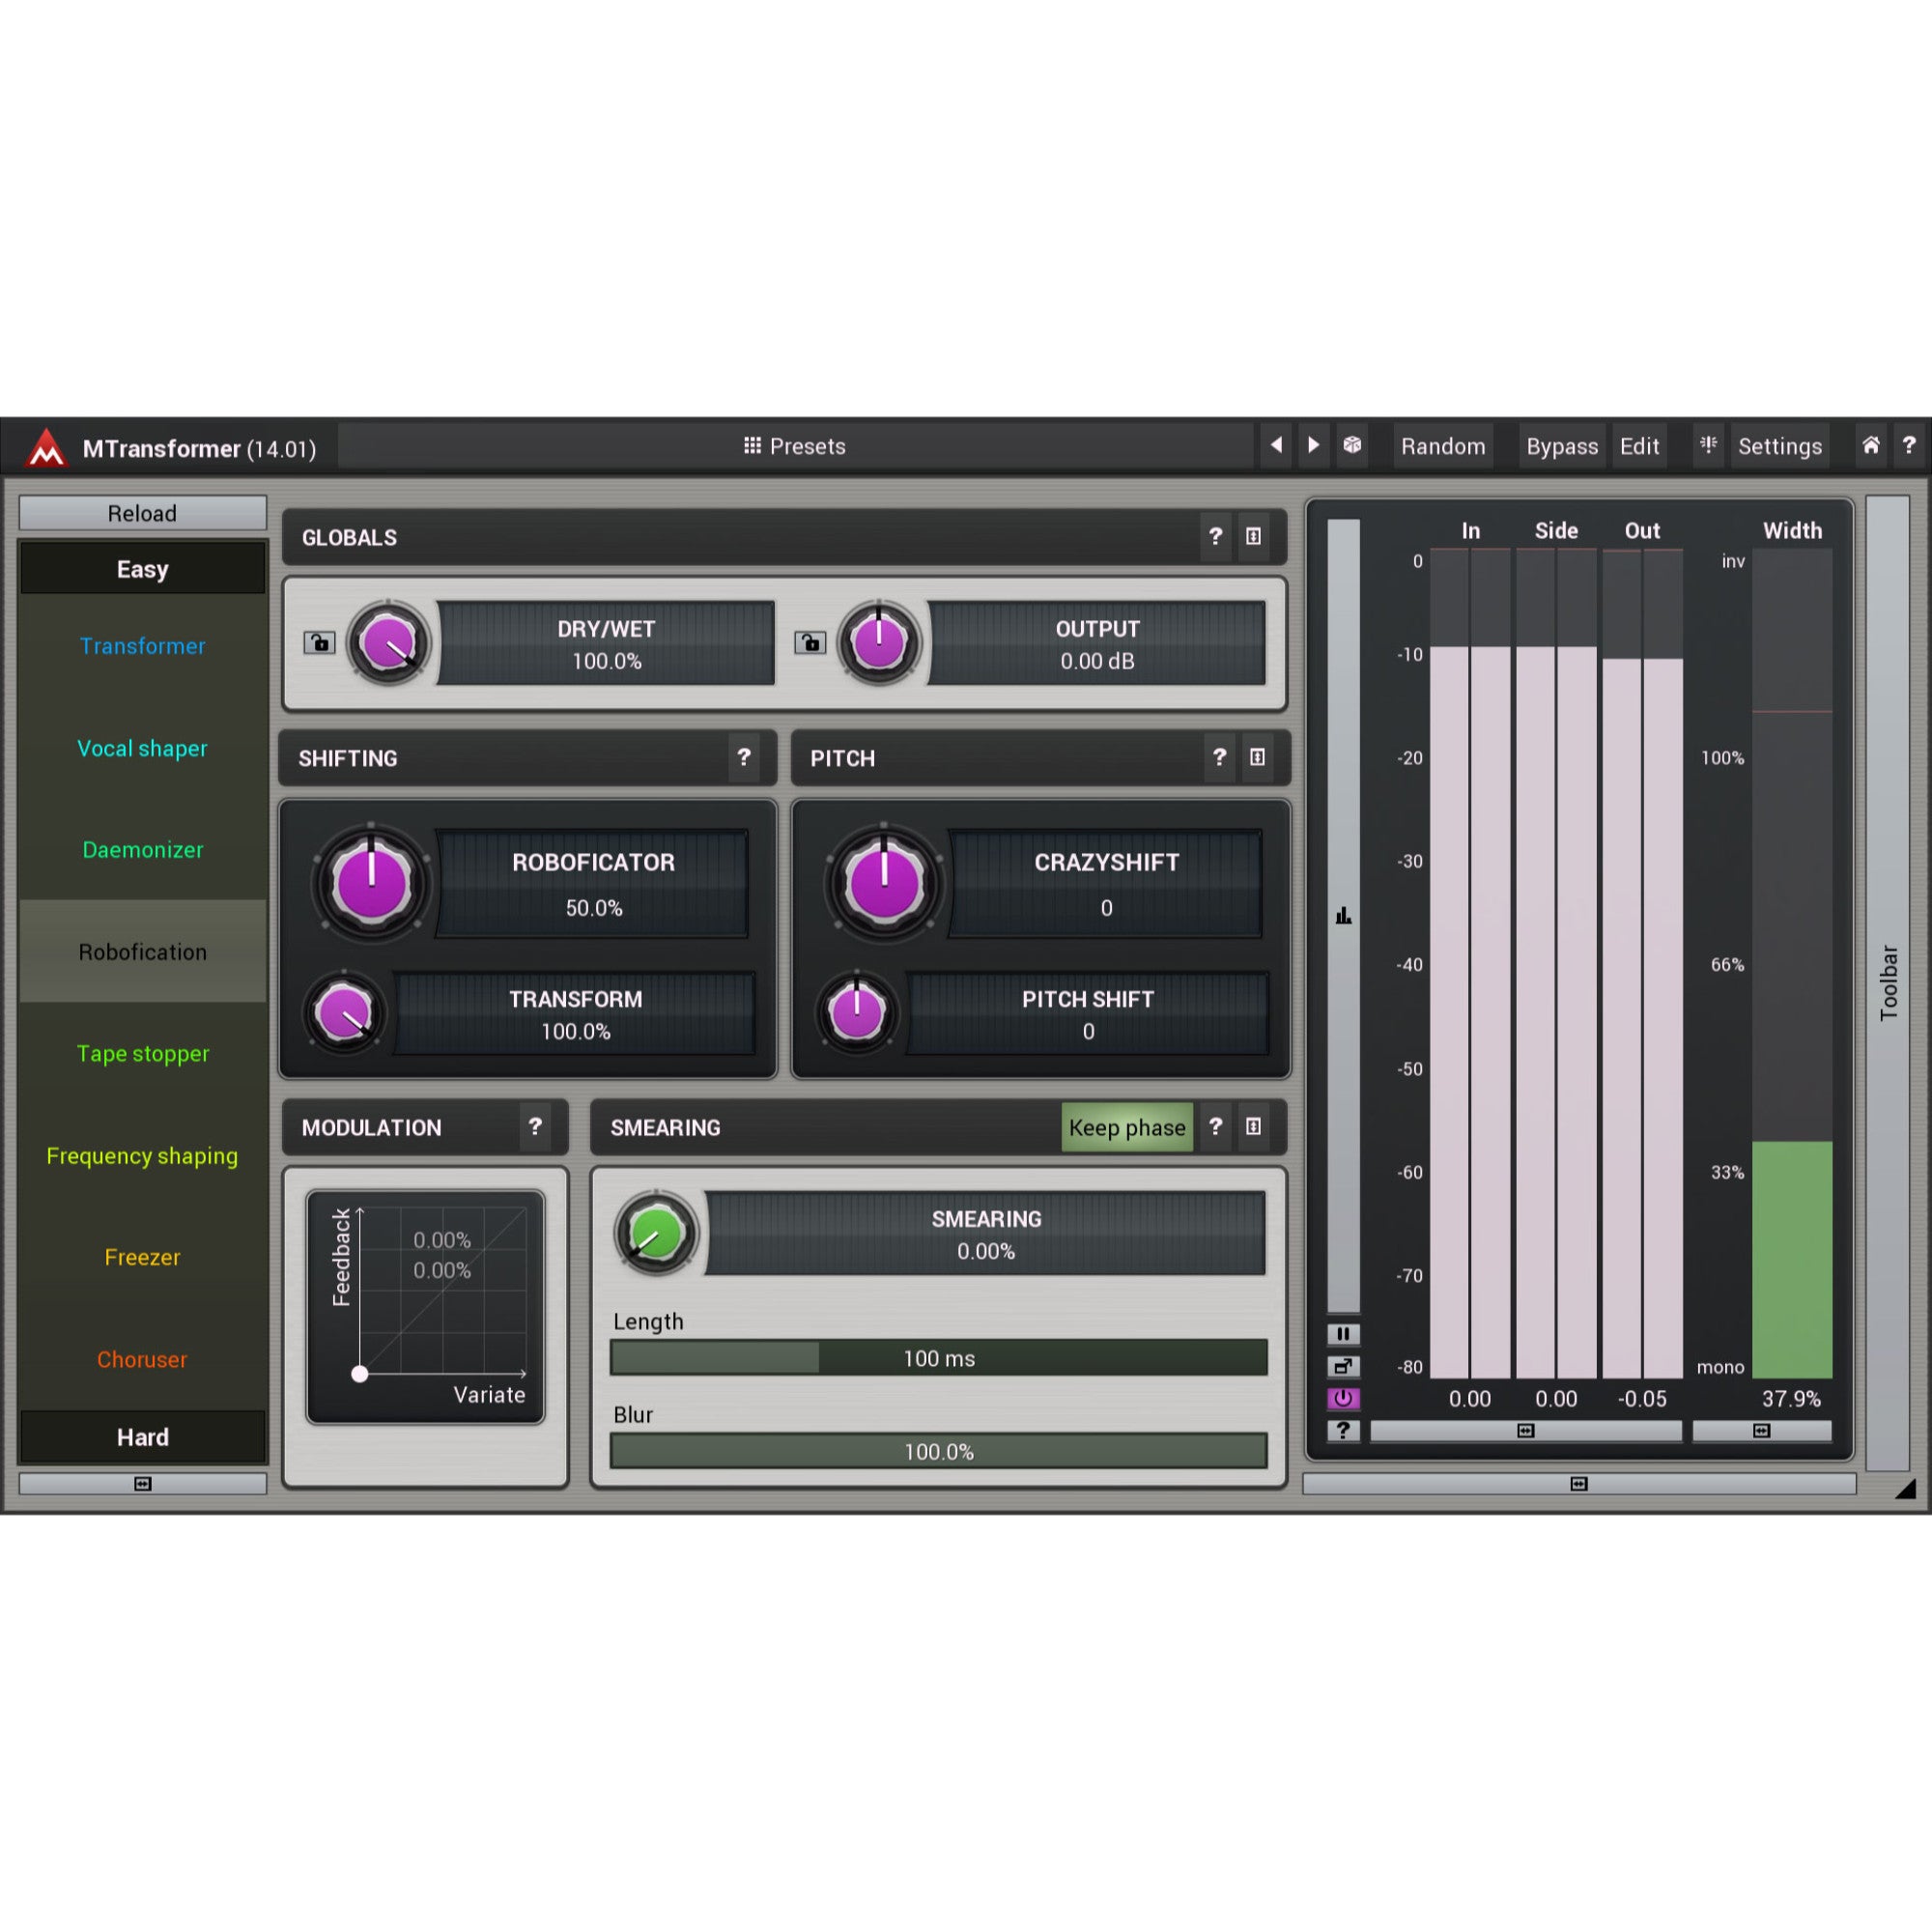1932x1932 pixels.
Task: Open Pitch section help icon
Action: point(1219,758)
